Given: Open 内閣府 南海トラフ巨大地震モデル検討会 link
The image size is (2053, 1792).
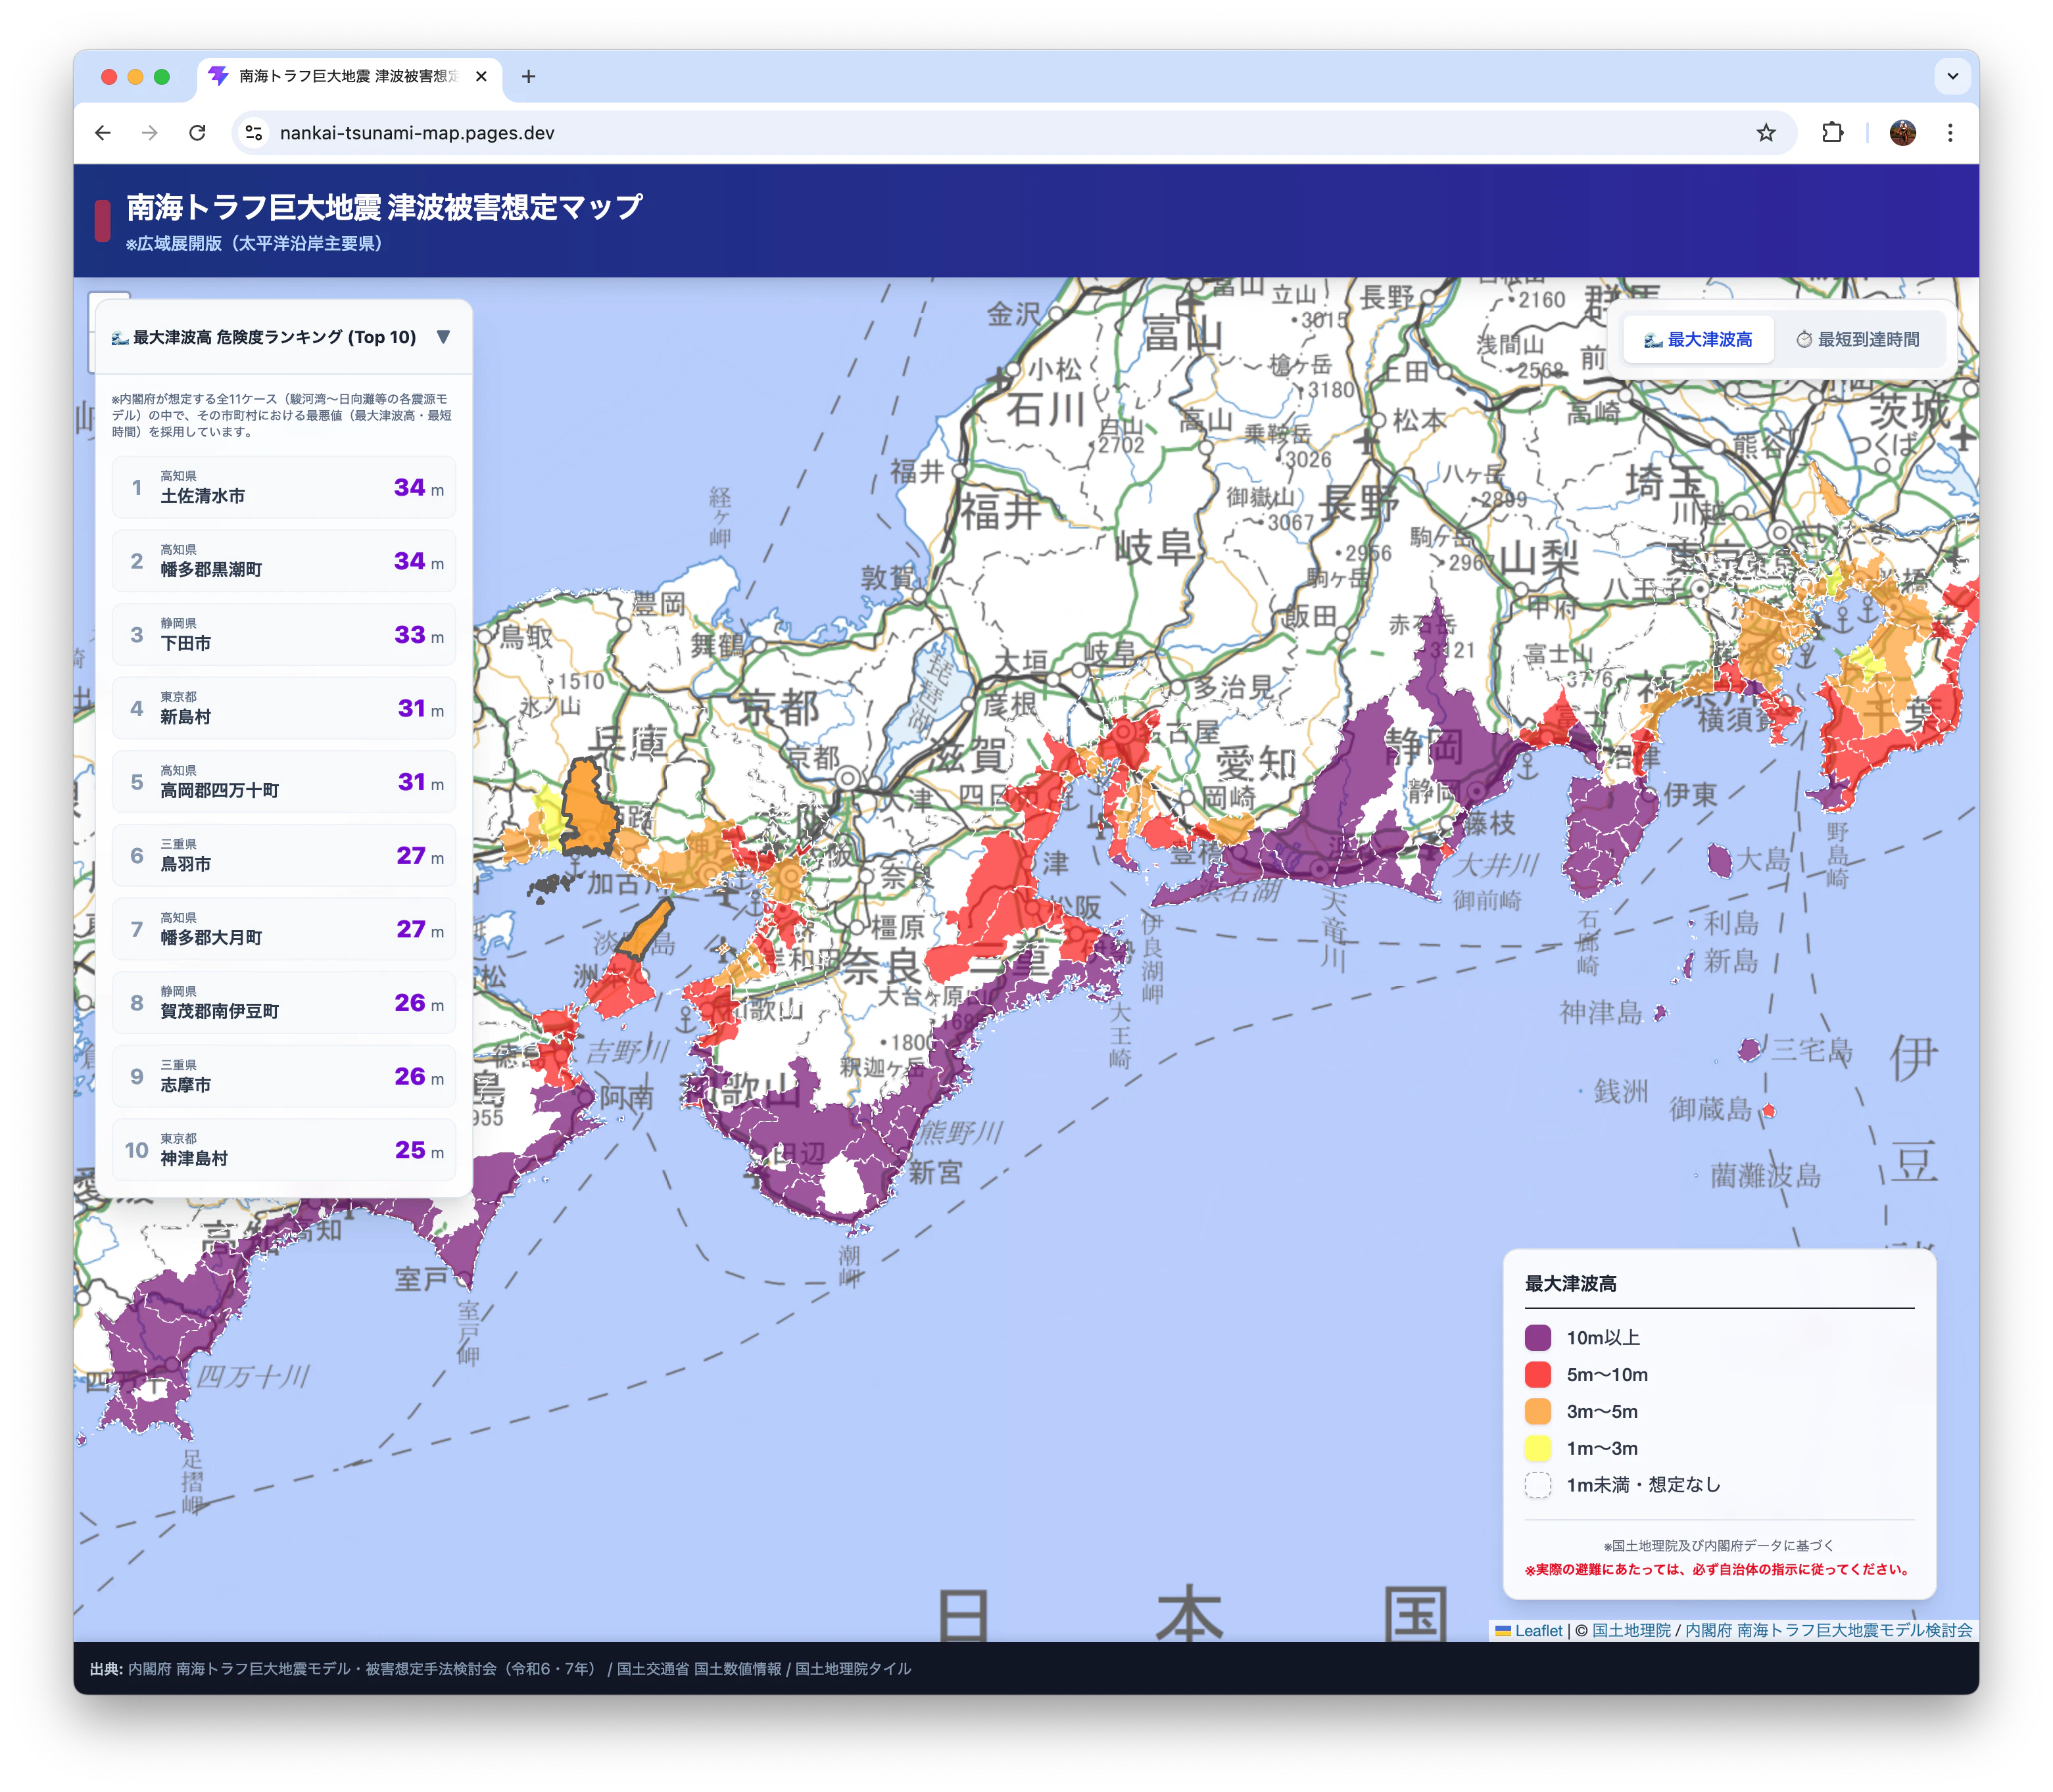Looking at the screenshot, I should (1829, 1630).
